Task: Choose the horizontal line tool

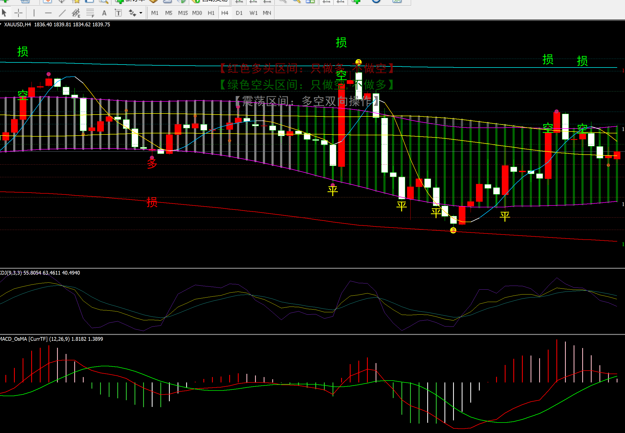Action: [48, 13]
